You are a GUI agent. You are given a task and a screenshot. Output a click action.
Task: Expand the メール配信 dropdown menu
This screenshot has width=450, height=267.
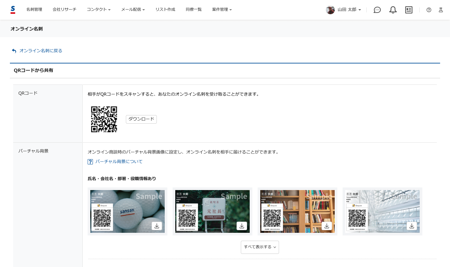(133, 10)
